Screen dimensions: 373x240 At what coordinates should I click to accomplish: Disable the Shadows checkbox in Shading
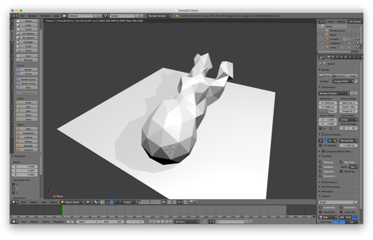coord(321,166)
